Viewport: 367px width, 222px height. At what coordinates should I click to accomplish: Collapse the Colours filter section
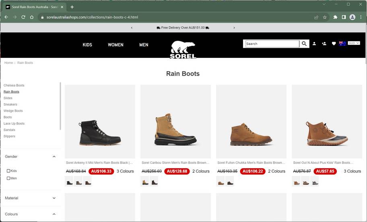(54, 214)
